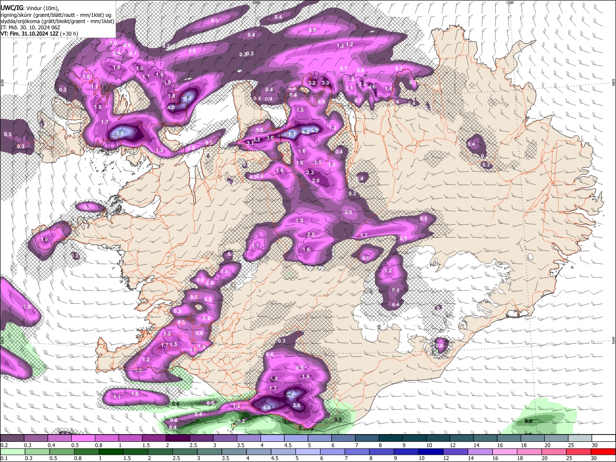Click the 3.6 value in the southern snow cell
The image size is (616, 462).
tap(296, 405)
